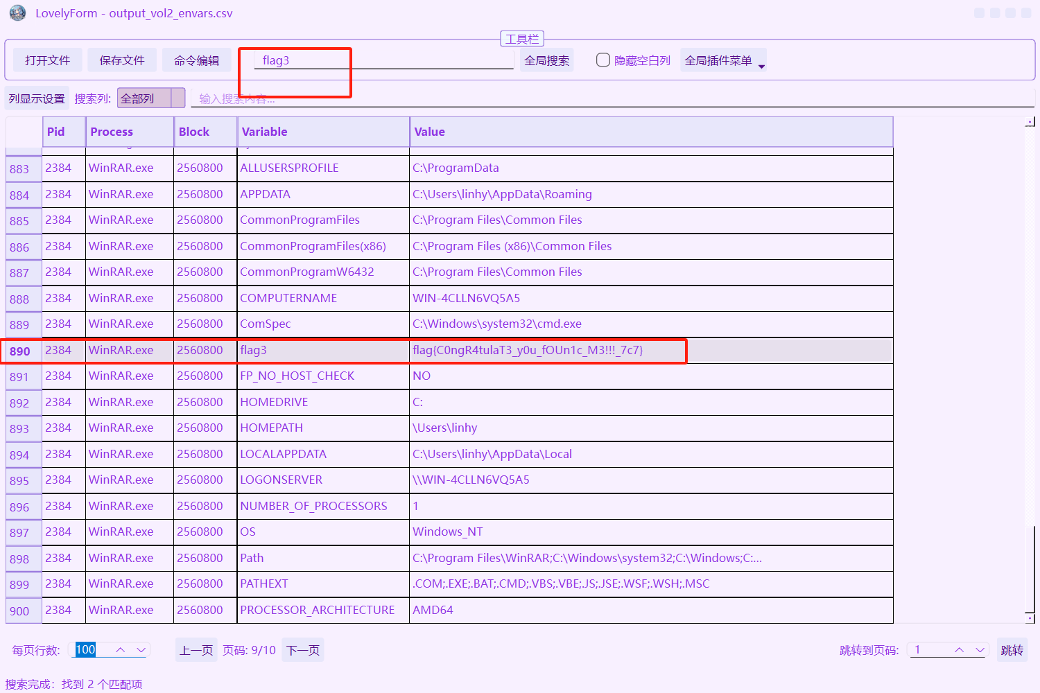Click the Pid 2384 cell in row 893
This screenshot has height=693, width=1040.
coord(64,428)
